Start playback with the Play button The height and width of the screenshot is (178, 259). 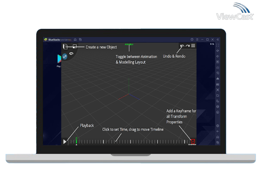[x=65, y=141]
